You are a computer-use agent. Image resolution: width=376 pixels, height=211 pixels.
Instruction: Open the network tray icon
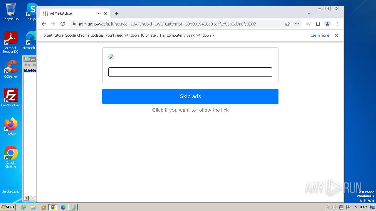pyautogui.click(x=341, y=207)
